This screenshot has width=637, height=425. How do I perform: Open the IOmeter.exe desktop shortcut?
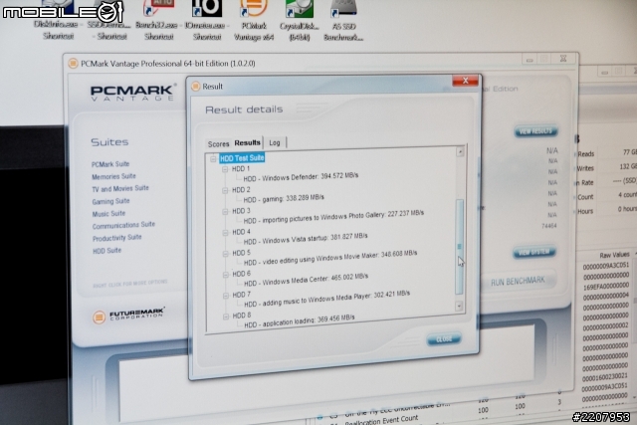[207, 20]
